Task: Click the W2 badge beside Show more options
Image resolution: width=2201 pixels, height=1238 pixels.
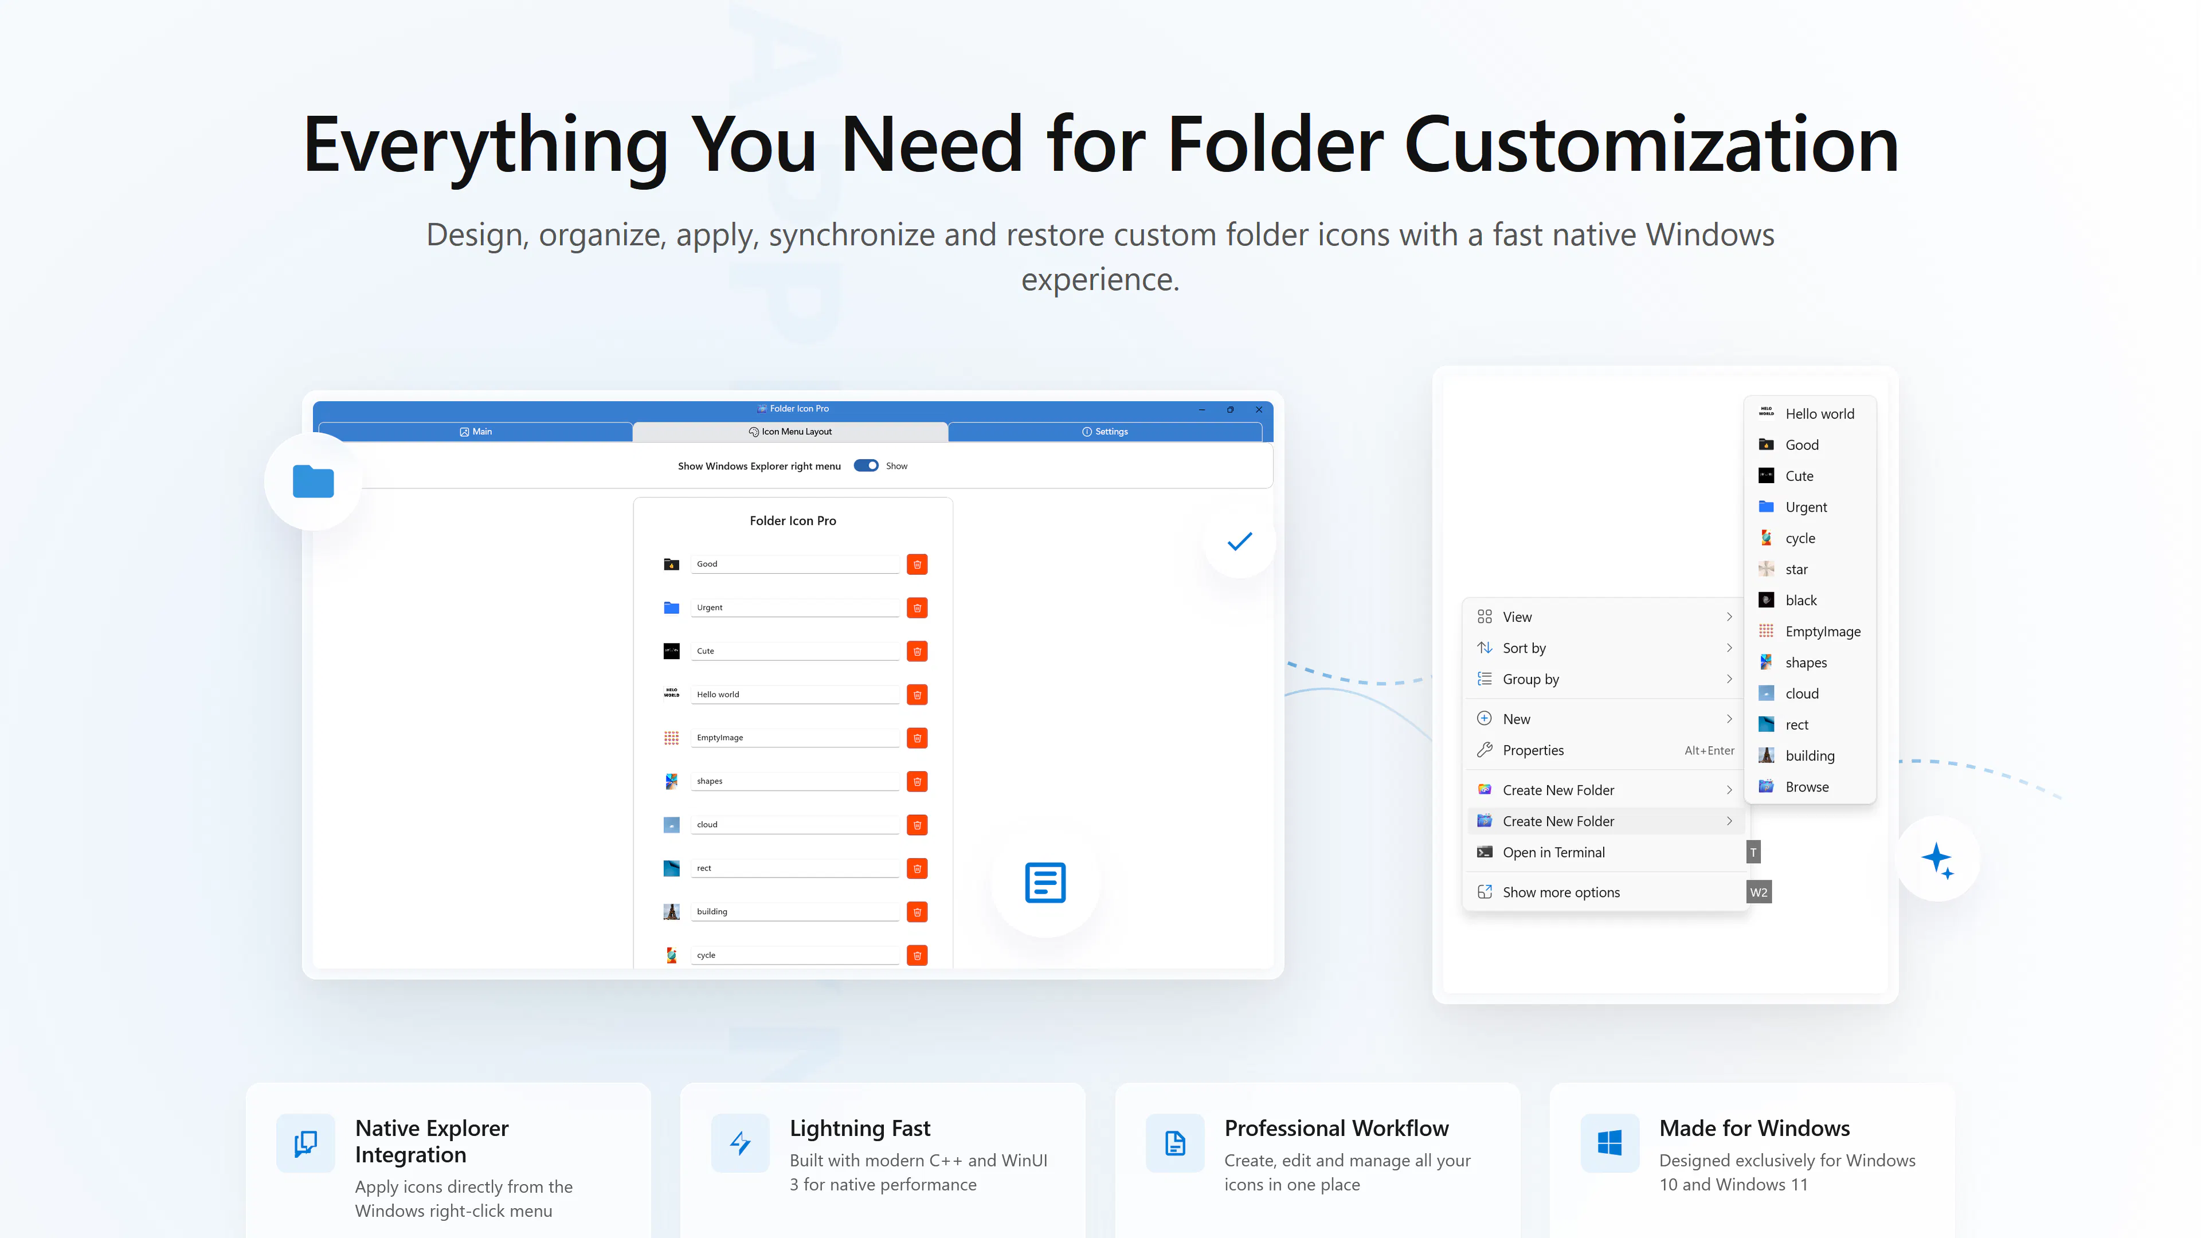Action: click(1759, 892)
